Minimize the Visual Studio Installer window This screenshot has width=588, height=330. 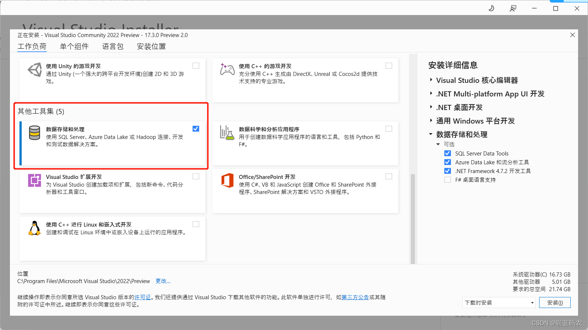[x=534, y=8]
